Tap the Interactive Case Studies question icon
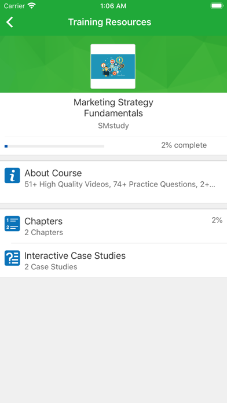The width and height of the screenshot is (227, 403). tap(12, 258)
